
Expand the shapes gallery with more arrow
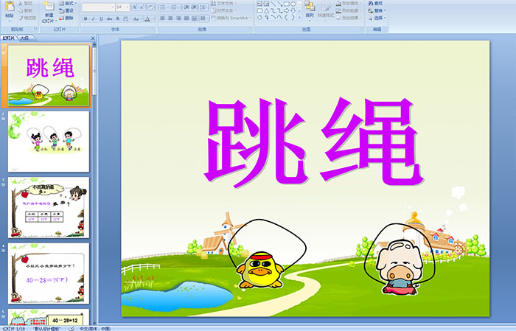tap(299, 18)
